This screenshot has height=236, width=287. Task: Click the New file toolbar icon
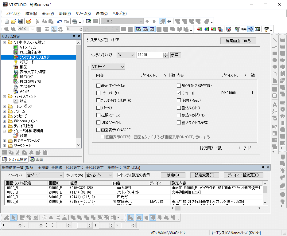tap(6, 21)
